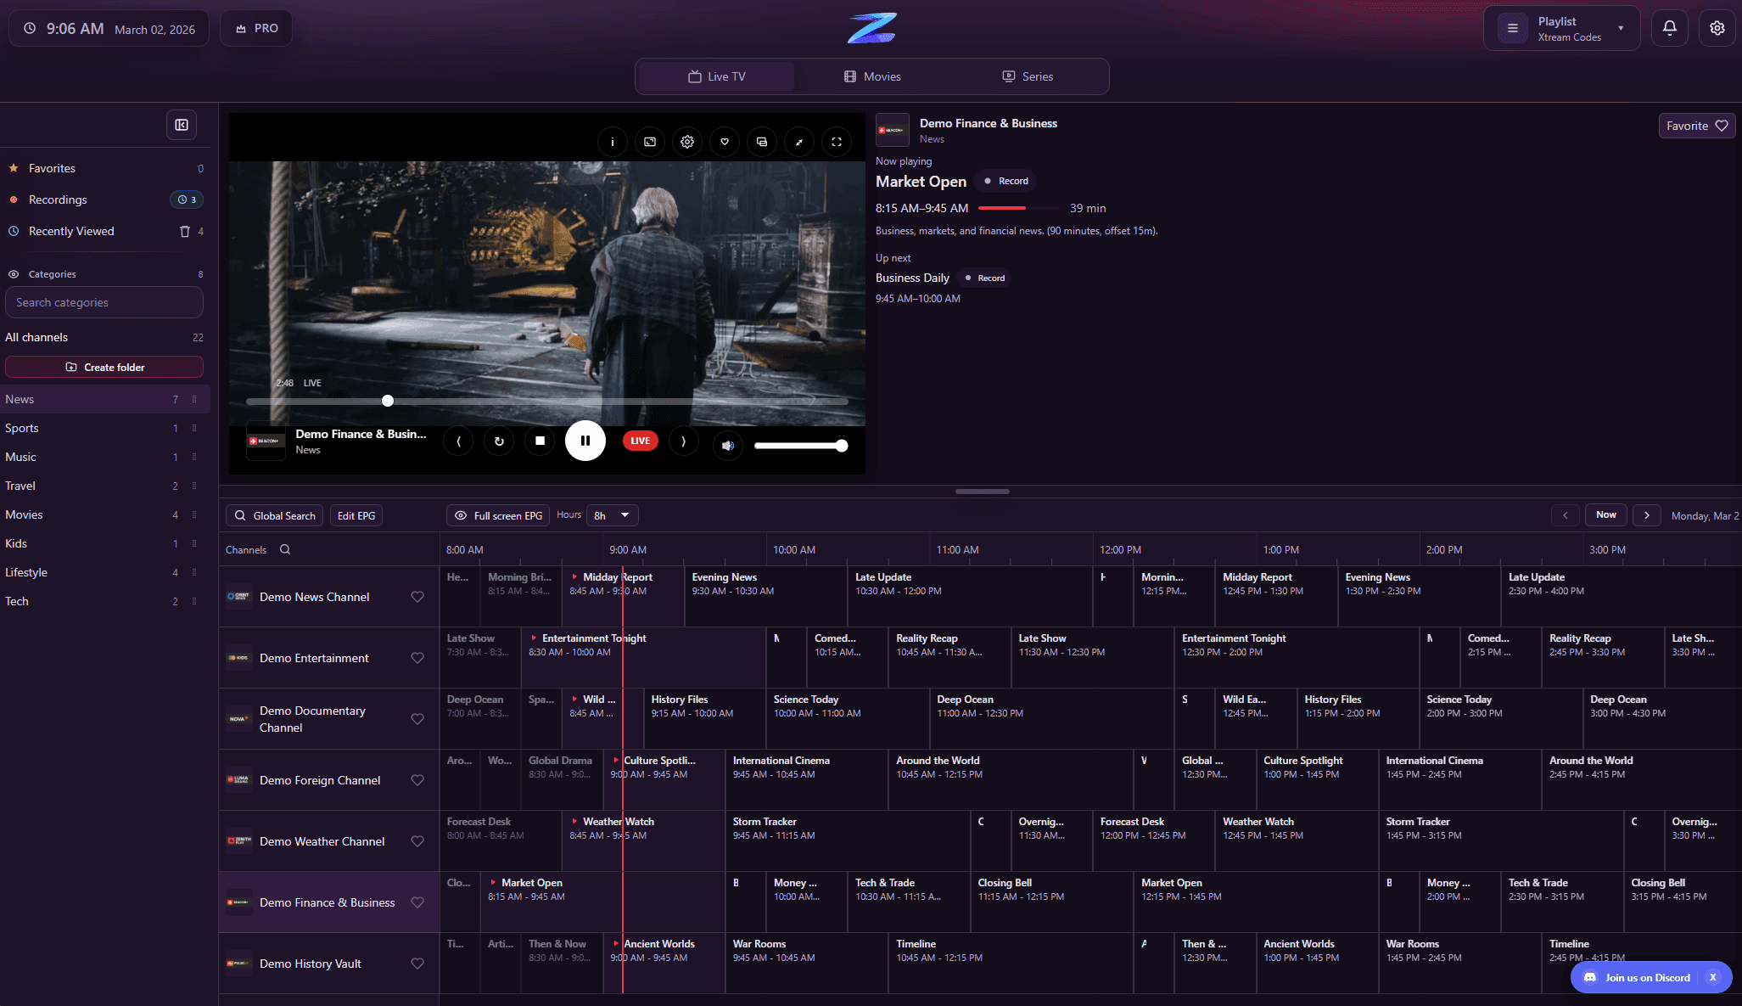The width and height of the screenshot is (1742, 1006).
Task: Switch to the Movies tab
Action: coord(872,76)
